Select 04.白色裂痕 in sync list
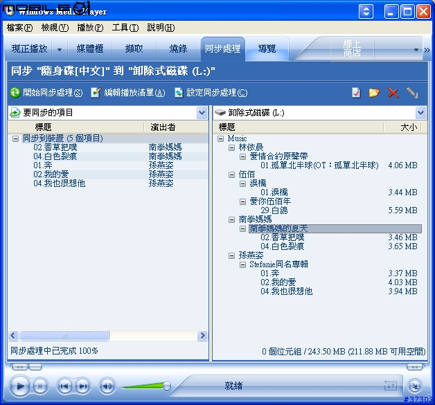435x405 pixels. pos(55,156)
